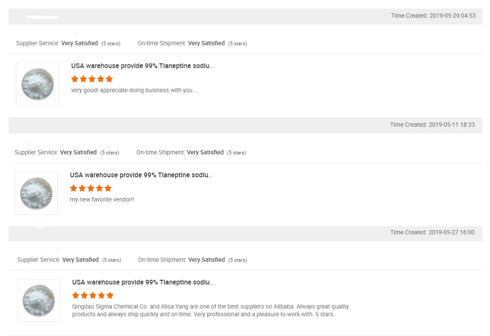The height and width of the screenshot is (336, 490).
Task: Open product thumbnail beside the Qingdao Sigma review
Action: point(39,300)
